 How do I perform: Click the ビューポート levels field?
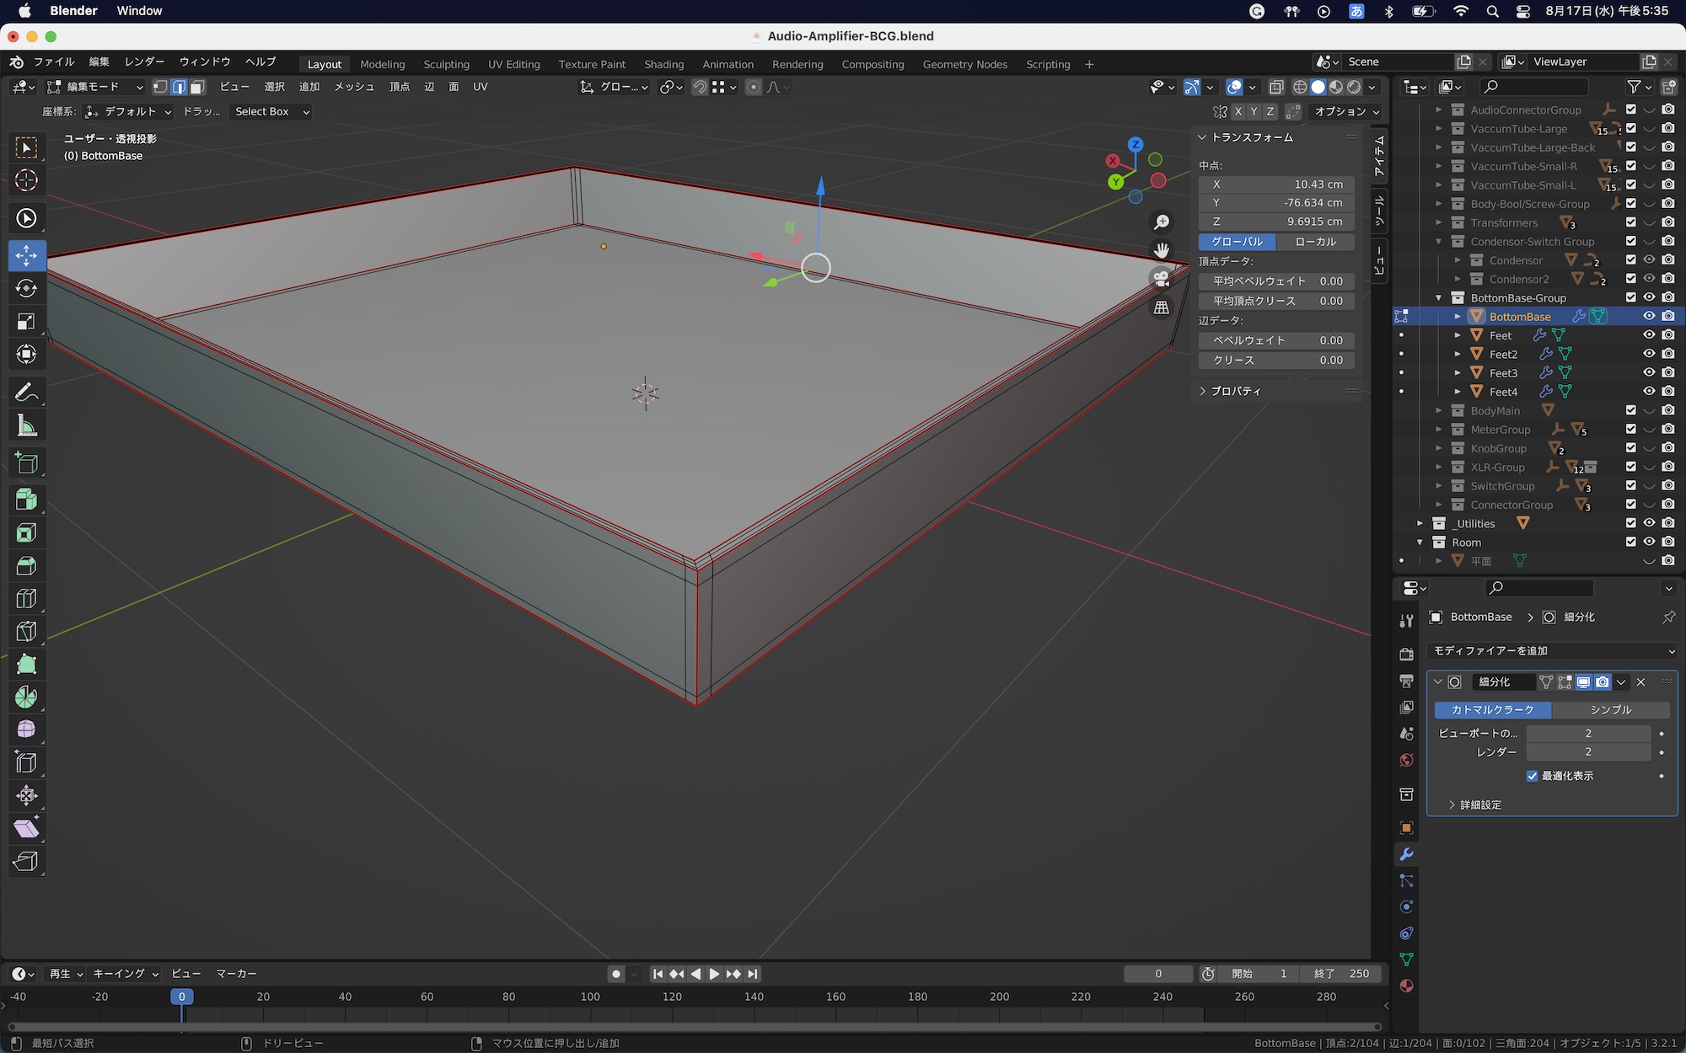[1587, 734]
